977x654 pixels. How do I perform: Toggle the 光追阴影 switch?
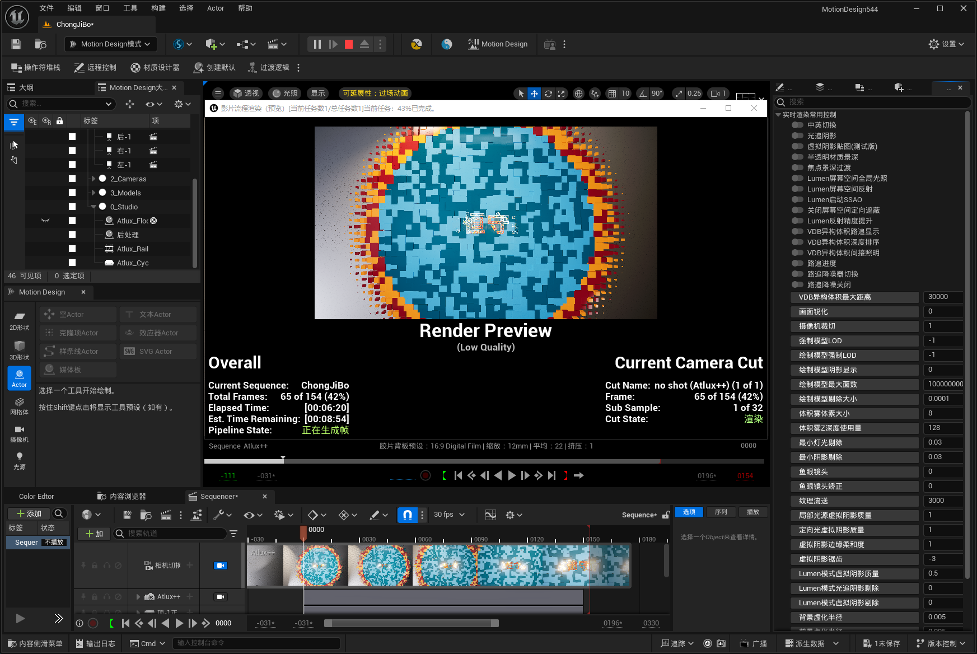798,136
